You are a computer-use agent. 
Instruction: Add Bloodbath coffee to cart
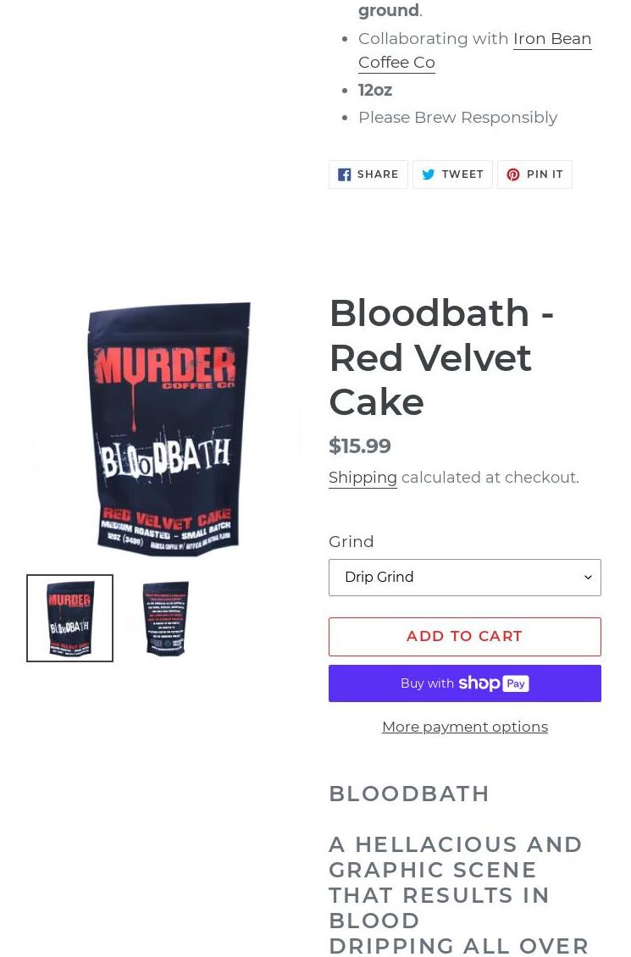point(464,637)
